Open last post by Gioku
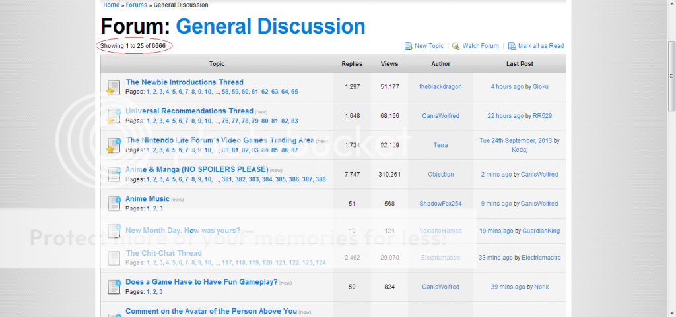676x317 pixels. pyautogui.click(x=541, y=86)
